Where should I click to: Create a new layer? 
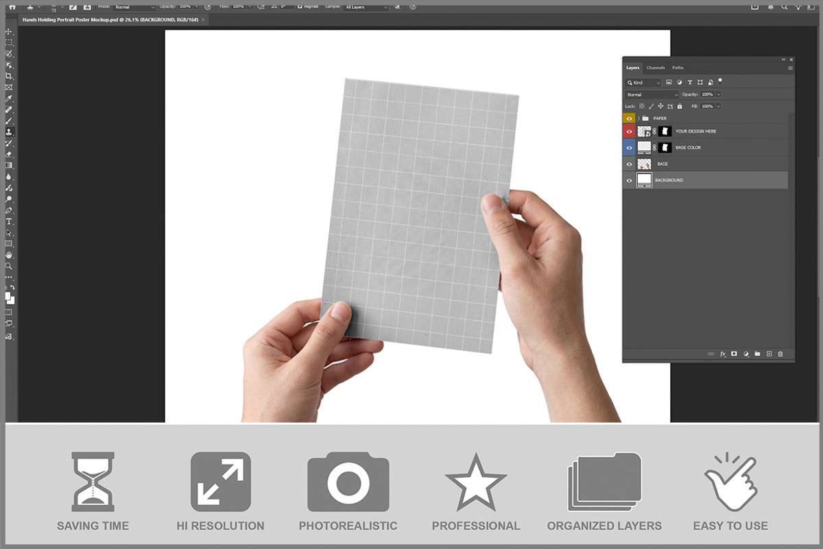[769, 353]
